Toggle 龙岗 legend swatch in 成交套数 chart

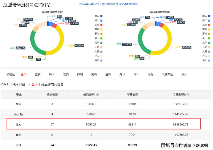pyautogui.click(x=101, y=25)
